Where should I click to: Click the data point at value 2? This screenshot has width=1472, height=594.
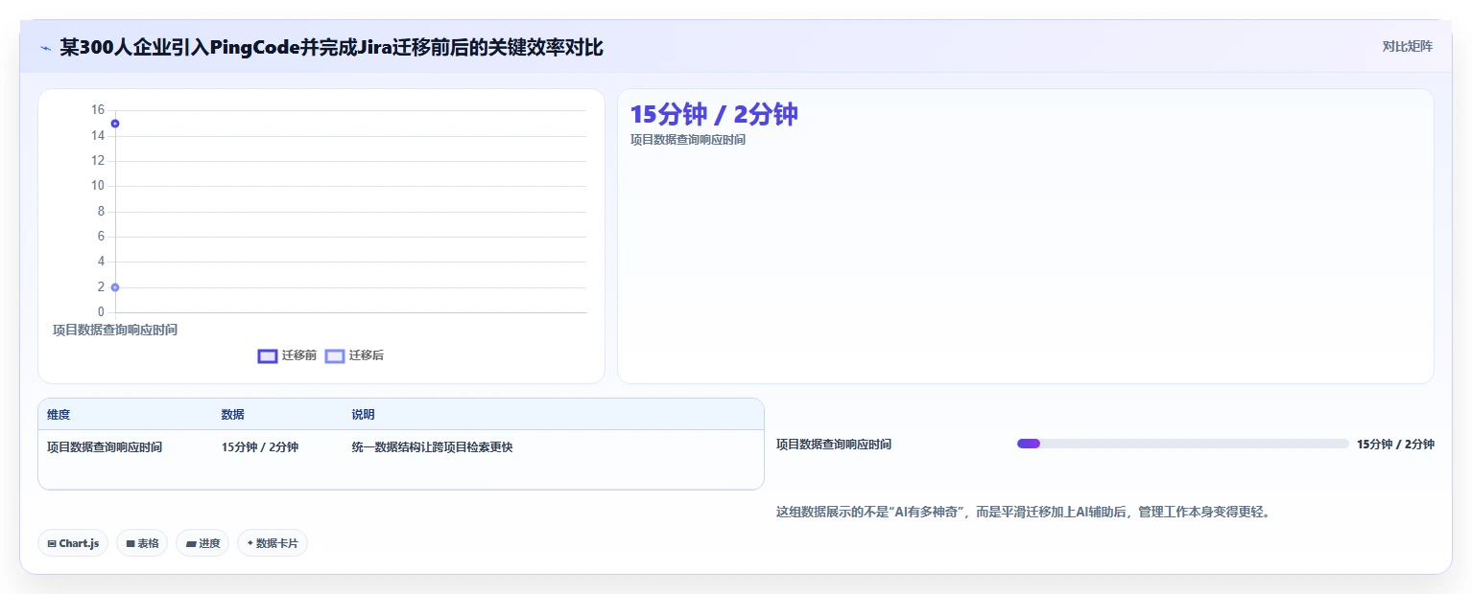pos(115,287)
